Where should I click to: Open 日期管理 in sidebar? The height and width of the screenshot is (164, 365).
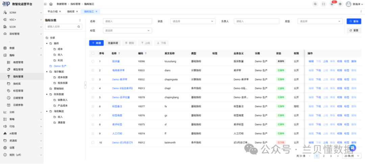[x=18, y=98]
